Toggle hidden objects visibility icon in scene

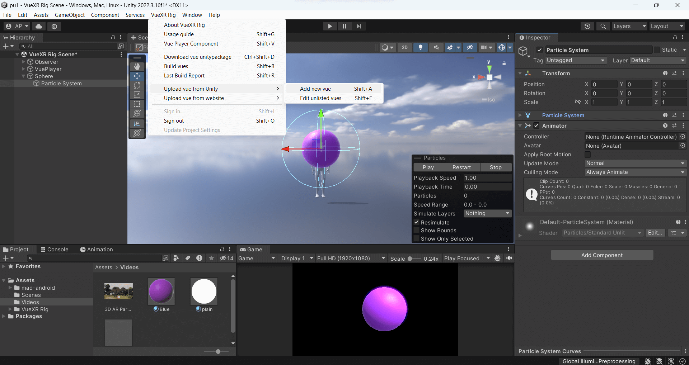(x=470, y=47)
